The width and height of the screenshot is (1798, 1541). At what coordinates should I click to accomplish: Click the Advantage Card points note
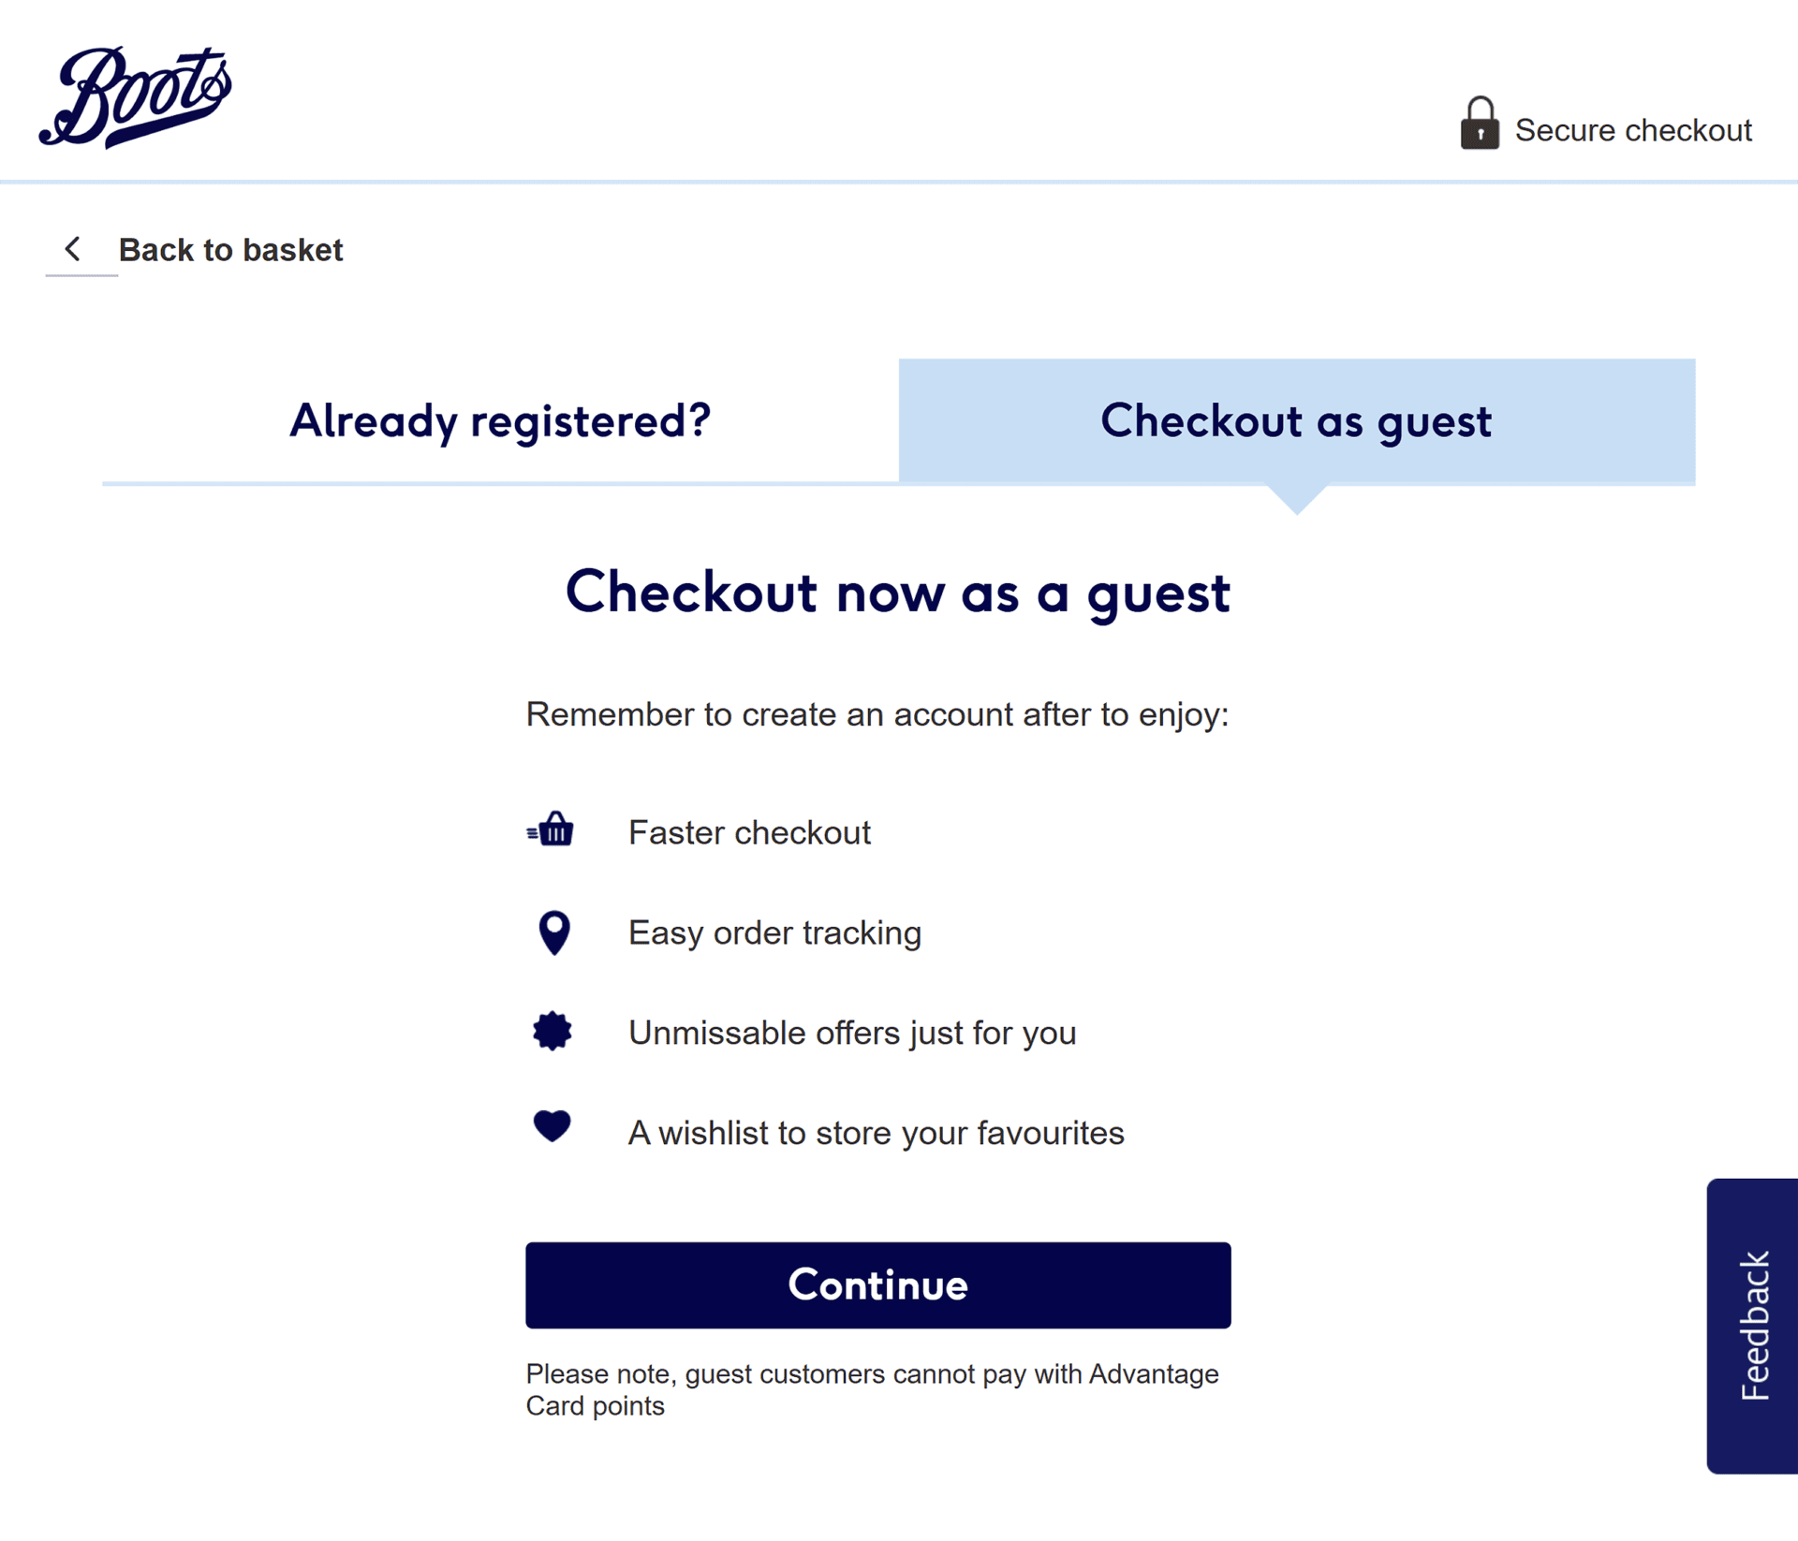[871, 1389]
